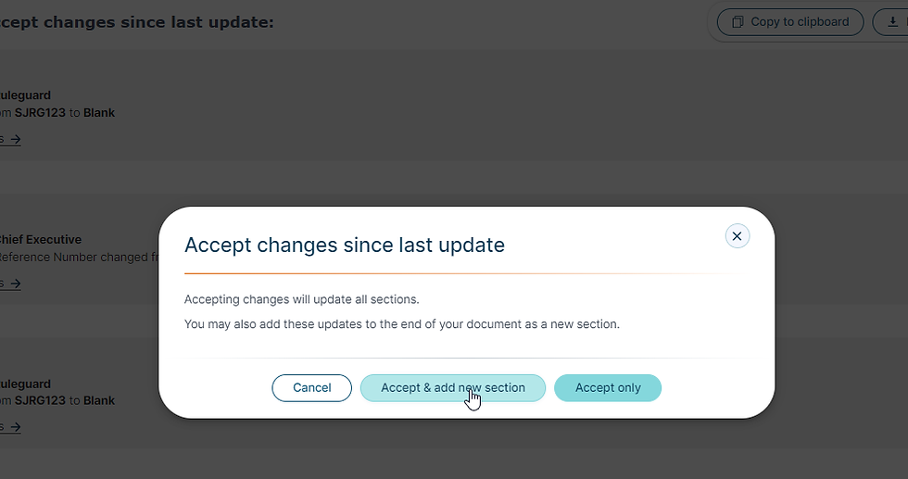The height and width of the screenshot is (479, 908).
Task: Click the text Accepting changes will update all sections
Action: (x=302, y=299)
